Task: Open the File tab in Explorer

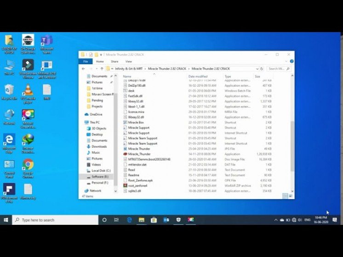Action: (86, 61)
